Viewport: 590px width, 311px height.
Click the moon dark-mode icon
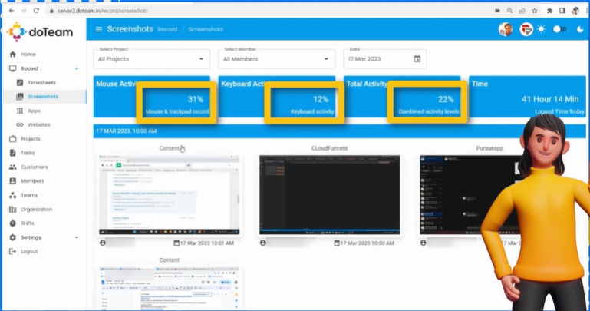[x=580, y=29]
